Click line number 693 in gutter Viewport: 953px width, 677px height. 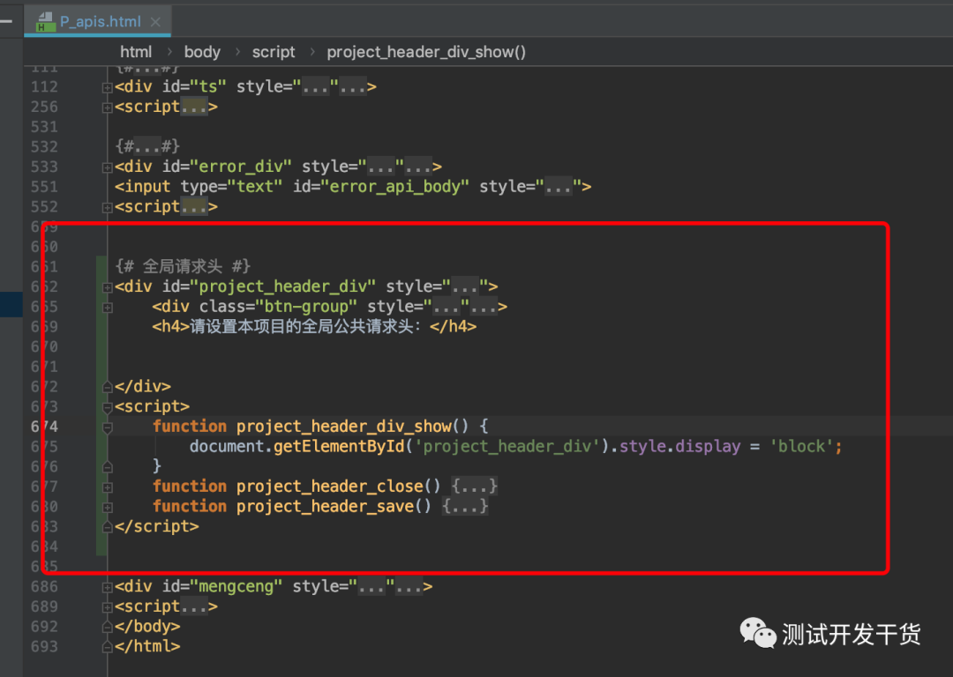point(44,647)
